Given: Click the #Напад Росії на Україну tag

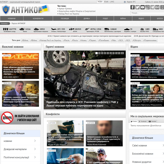Looking at the screenshot, I should (x=50, y=40).
